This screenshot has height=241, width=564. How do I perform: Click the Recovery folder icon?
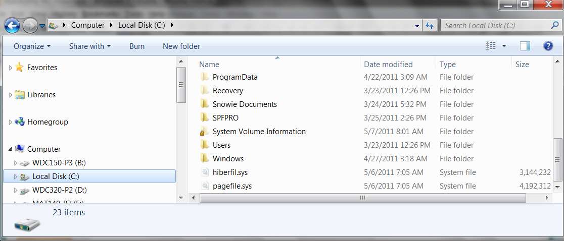[x=205, y=90]
